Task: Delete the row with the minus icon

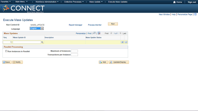Action: [126, 42]
